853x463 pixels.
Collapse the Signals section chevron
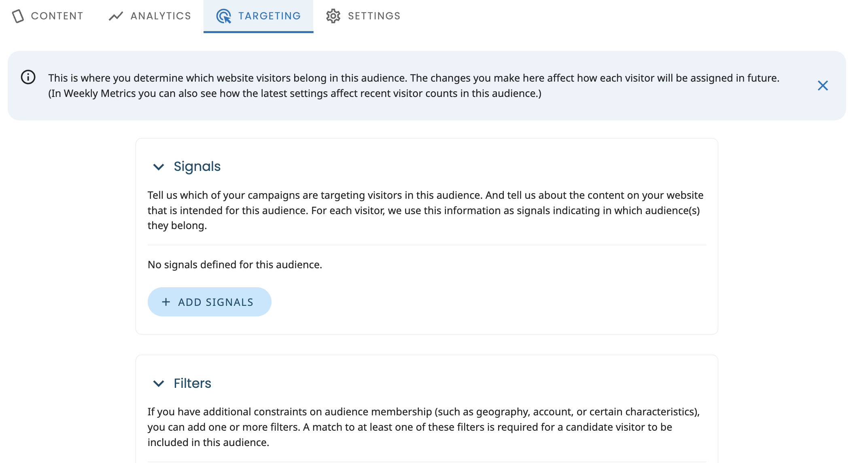(x=159, y=167)
